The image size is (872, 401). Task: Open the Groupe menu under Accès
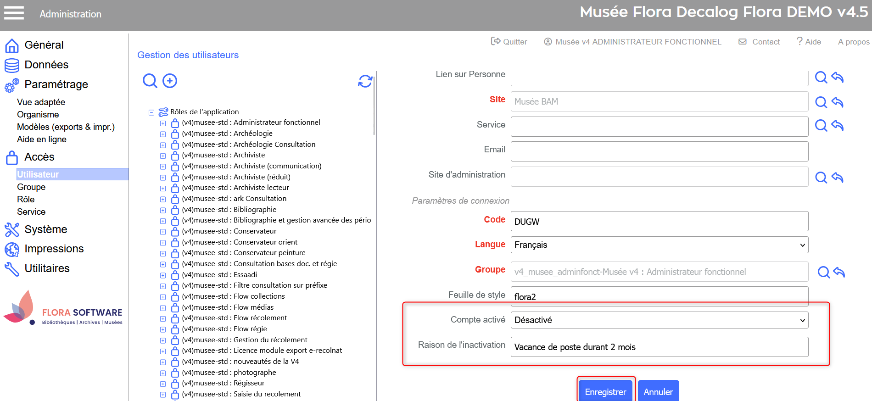tap(31, 187)
